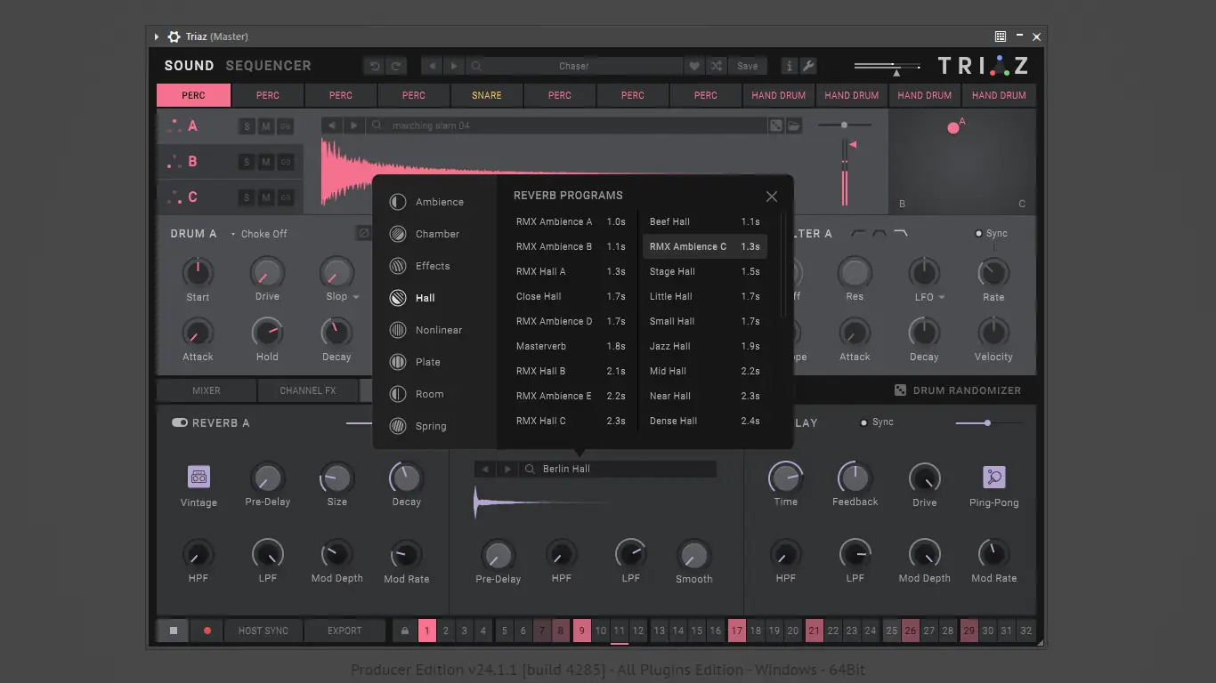Load the previous kit preset next to Chaser
The image size is (1216, 683).
point(432,66)
